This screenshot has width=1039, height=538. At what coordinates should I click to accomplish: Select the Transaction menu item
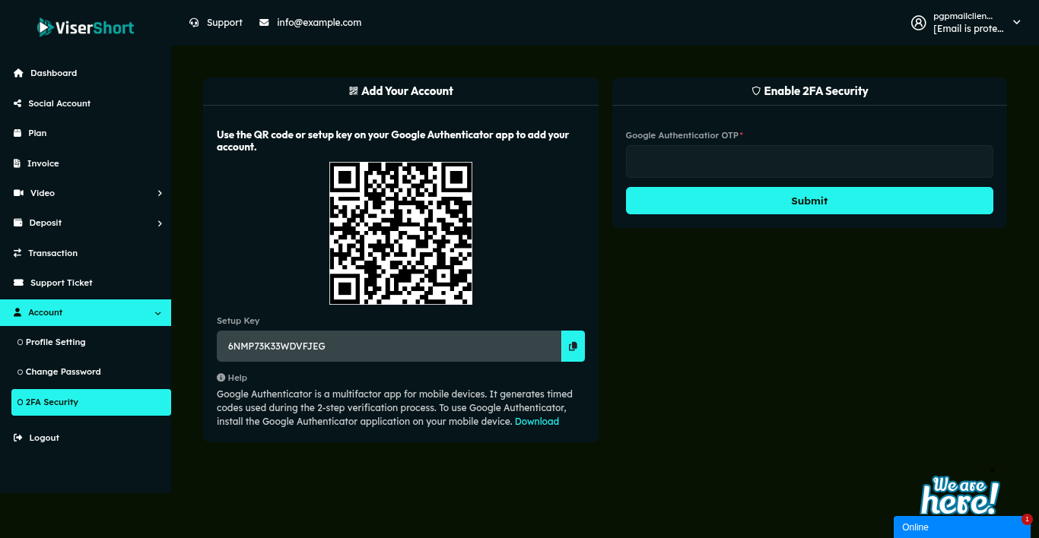coord(52,253)
